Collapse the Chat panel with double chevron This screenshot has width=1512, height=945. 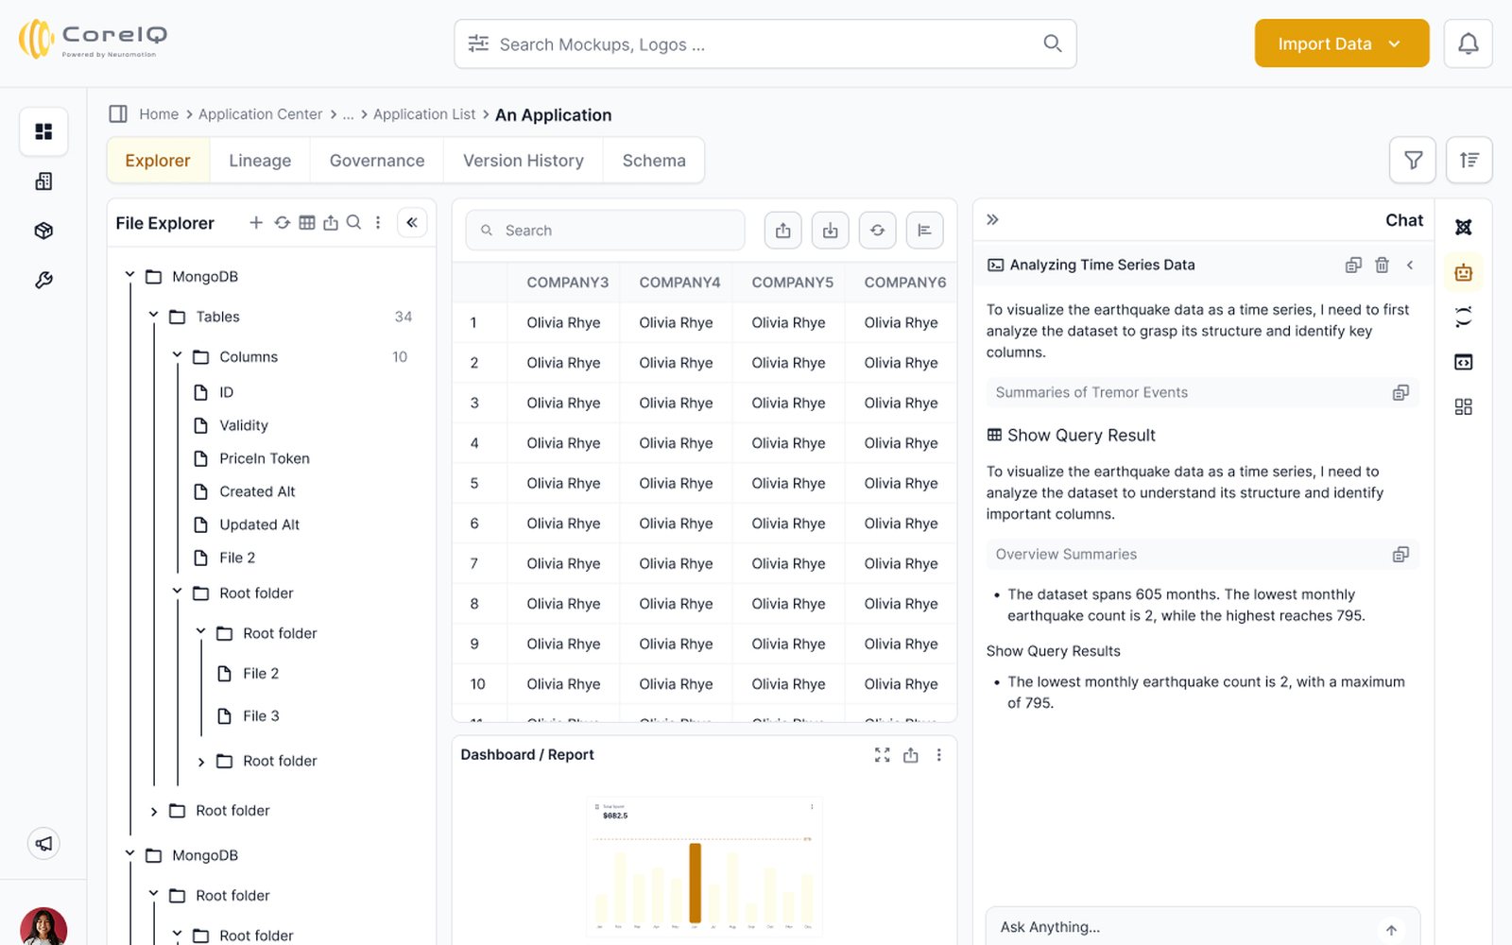pyautogui.click(x=992, y=219)
